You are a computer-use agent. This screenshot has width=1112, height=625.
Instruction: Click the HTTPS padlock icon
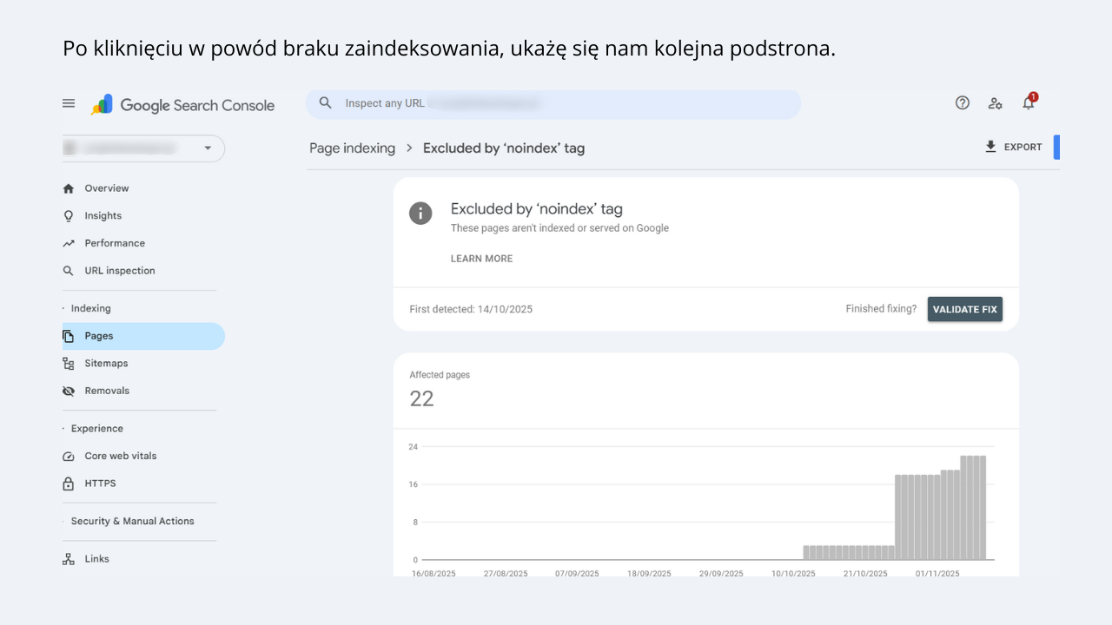[x=68, y=483]
